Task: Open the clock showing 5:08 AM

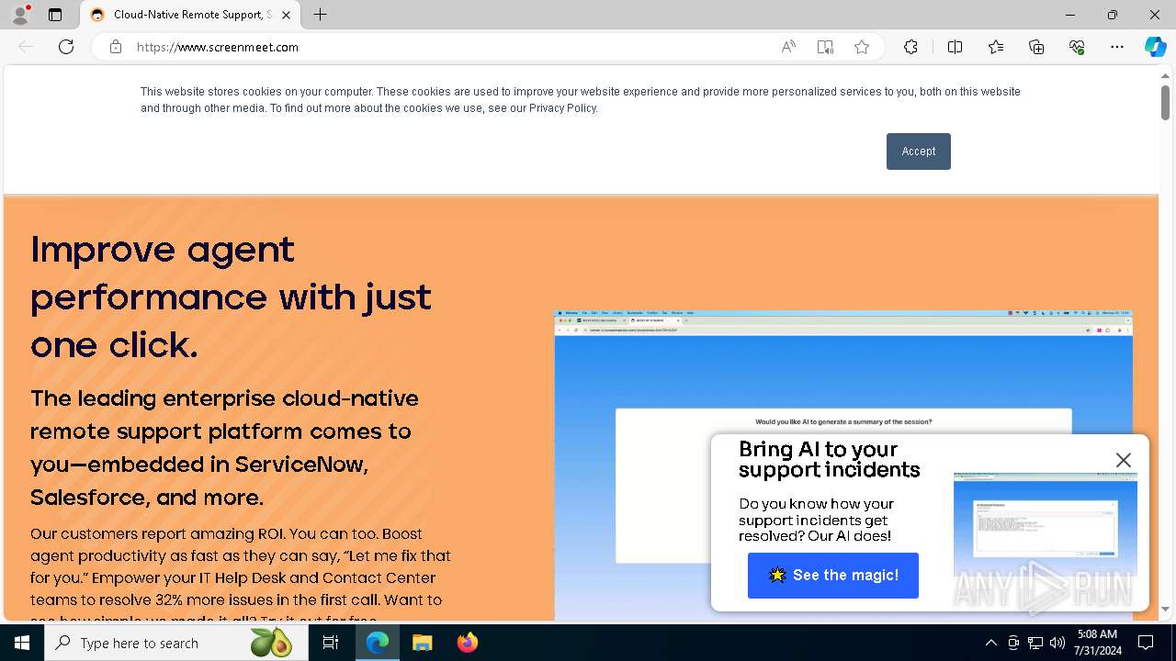Action: tap(1097, 643)
